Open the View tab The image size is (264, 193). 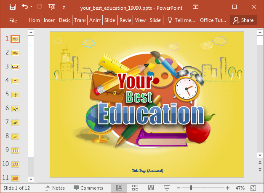(x=140, y=20)
